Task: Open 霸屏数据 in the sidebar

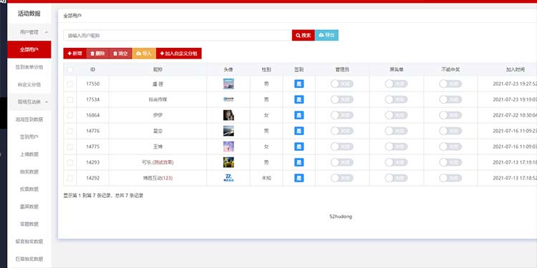Action: (29, 207)
